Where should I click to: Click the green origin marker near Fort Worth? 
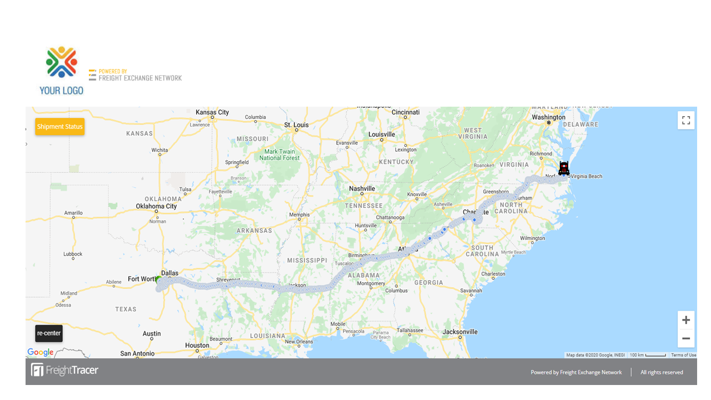[159, 279]
